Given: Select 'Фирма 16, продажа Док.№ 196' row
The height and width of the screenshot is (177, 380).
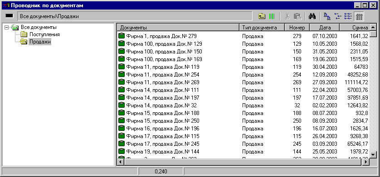Looking at the screenshot, I should coord(244,129).
